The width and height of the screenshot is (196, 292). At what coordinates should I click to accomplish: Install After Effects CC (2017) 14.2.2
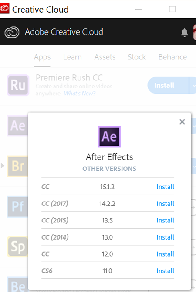tap(166, 204)
